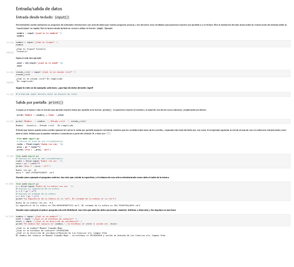Focus the code cell with '¿Cómo te llamas?' input
Image resolution: width=294 pixels, height=267 pixels.
[153, 44]
